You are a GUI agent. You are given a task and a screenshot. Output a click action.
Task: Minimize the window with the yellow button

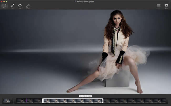point(4,2)
